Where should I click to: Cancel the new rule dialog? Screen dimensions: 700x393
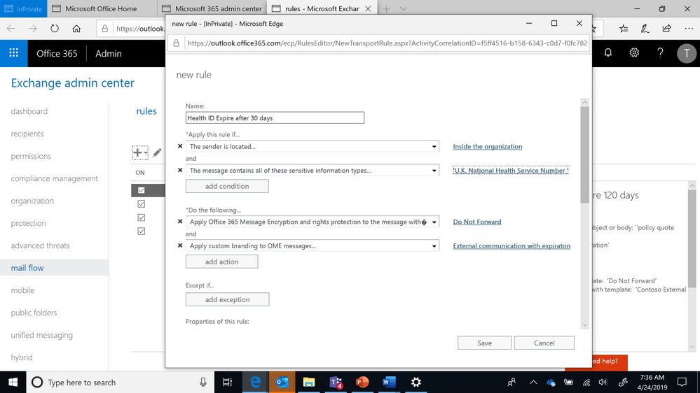pos(544,343)
